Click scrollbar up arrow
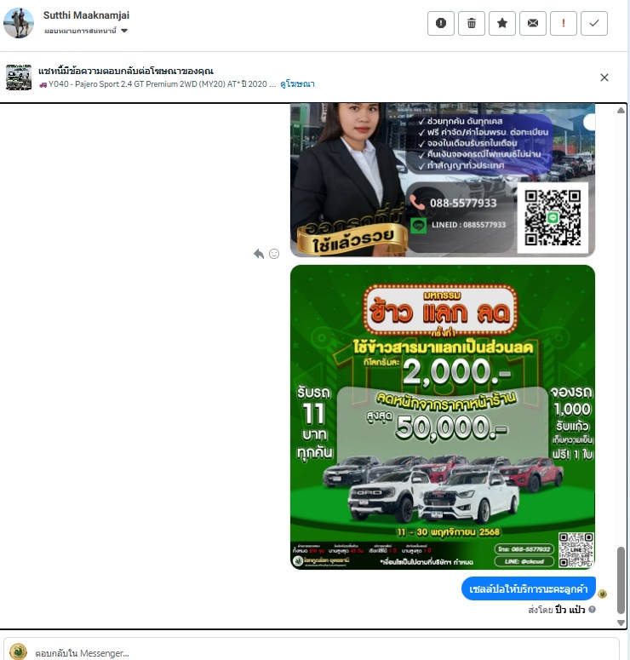Image resolution: width=630 pixels, height=660 pixels. pyautogui.click(x=621, y=110)
